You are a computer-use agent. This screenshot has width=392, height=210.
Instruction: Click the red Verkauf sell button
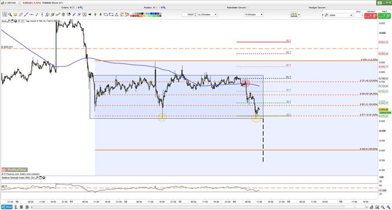click(371, 16)
